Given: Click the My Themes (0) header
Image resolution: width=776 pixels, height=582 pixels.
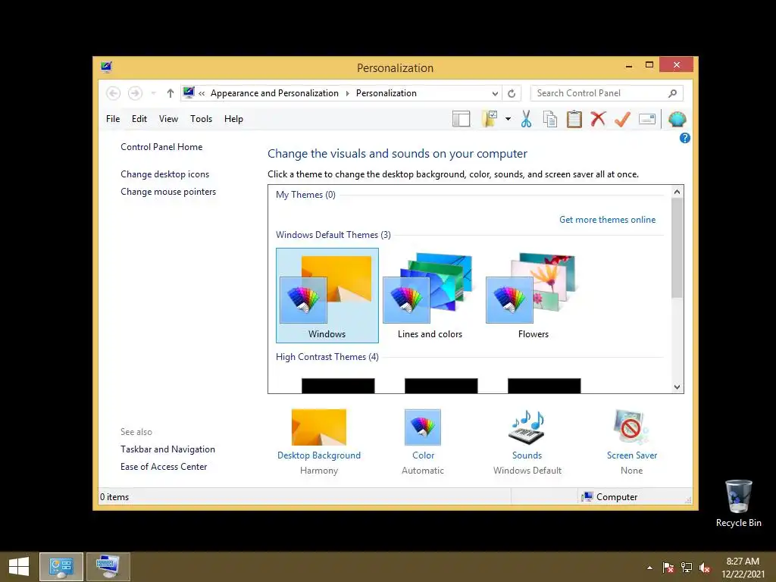Looking at the screenshot, I should pos(305,195).
